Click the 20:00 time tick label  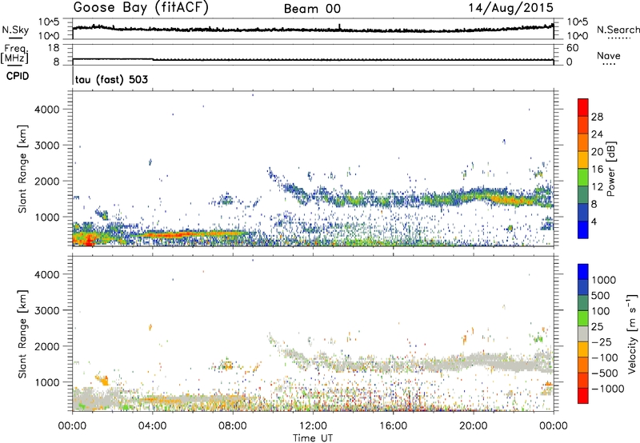474,426
